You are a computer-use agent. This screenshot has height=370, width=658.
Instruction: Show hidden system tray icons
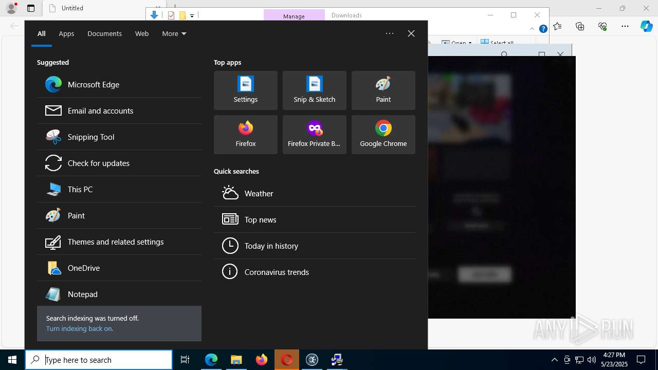pos(554,360)
